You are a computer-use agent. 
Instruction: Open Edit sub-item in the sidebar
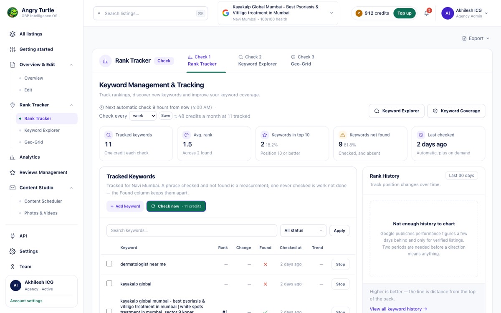coord(28,90)
